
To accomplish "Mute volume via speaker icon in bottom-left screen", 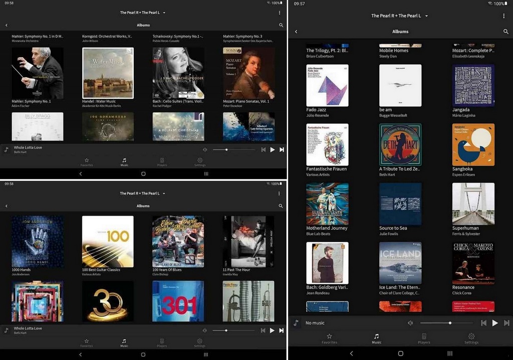I will [204, 330].
